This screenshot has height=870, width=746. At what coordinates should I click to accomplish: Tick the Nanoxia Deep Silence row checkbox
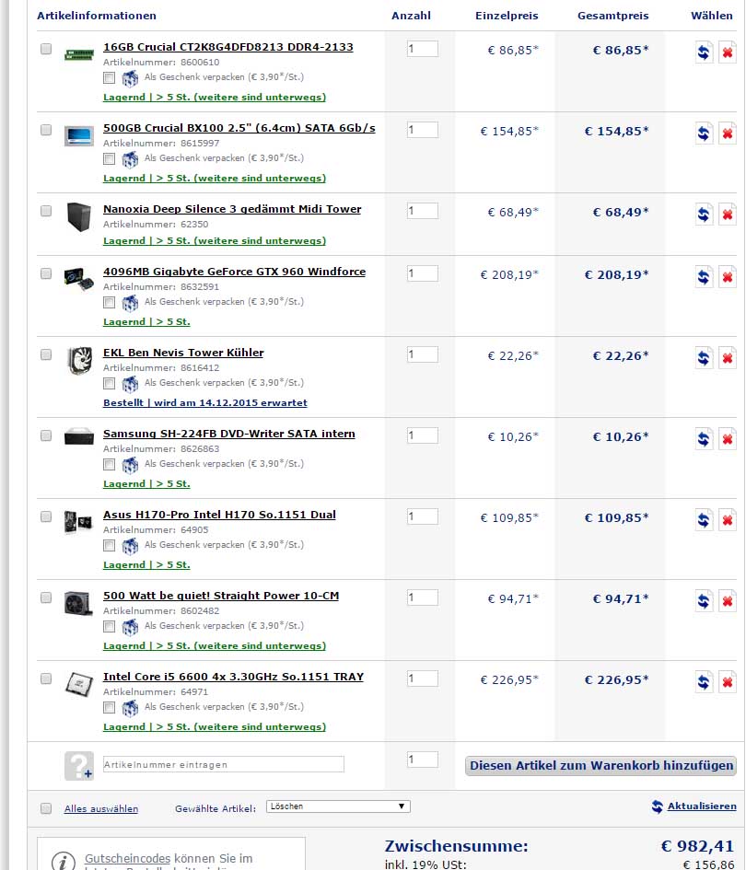[x=46, y=211]
